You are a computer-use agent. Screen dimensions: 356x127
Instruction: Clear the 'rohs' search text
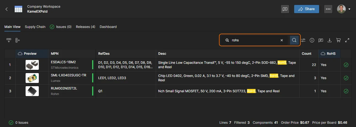281,40
